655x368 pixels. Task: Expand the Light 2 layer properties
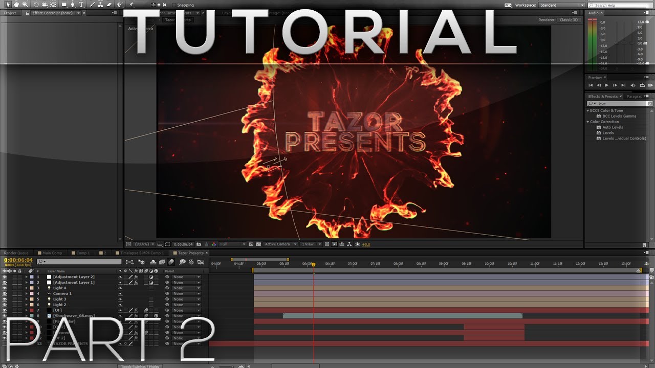pyautogui.click(x=27, y=305)
